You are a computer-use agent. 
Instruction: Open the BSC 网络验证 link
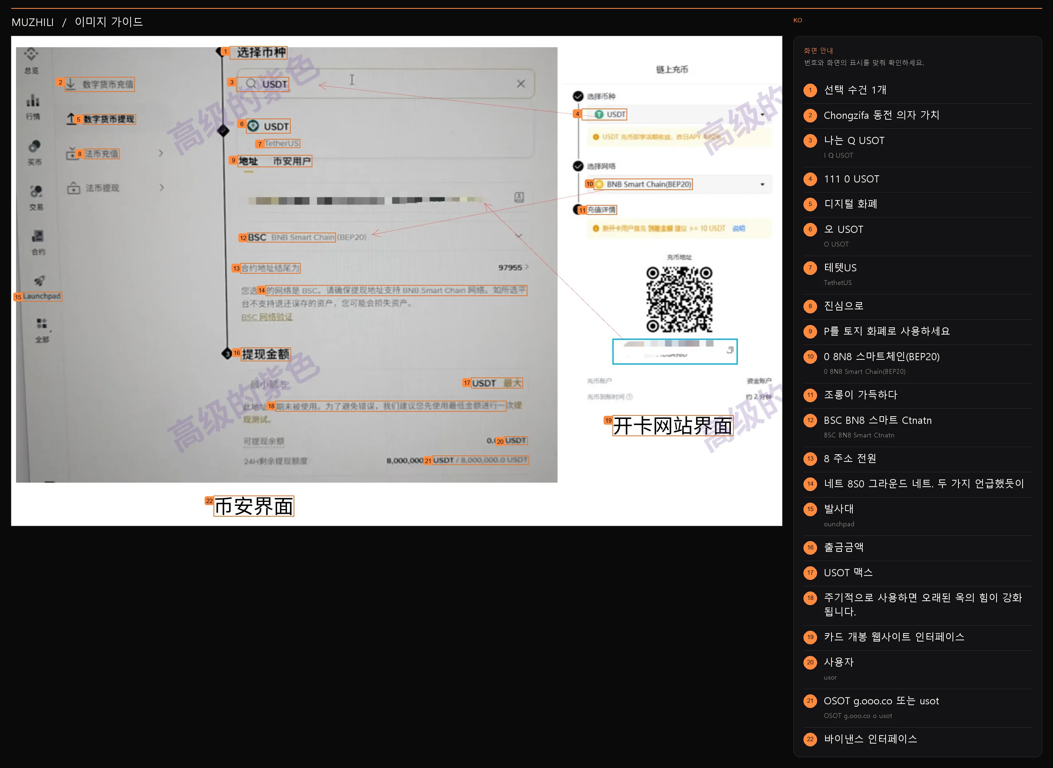[267, 317]
